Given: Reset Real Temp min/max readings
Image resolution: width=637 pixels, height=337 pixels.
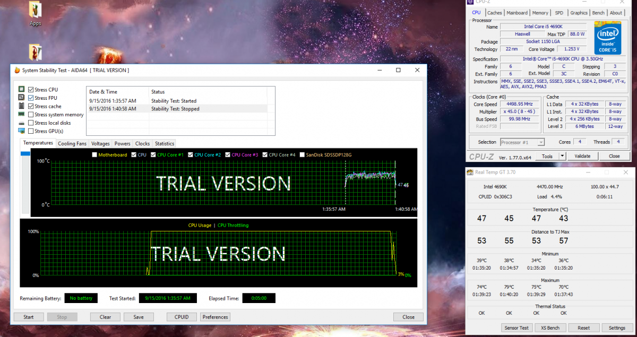Looking at the screenshot, I should coord(584,327).
